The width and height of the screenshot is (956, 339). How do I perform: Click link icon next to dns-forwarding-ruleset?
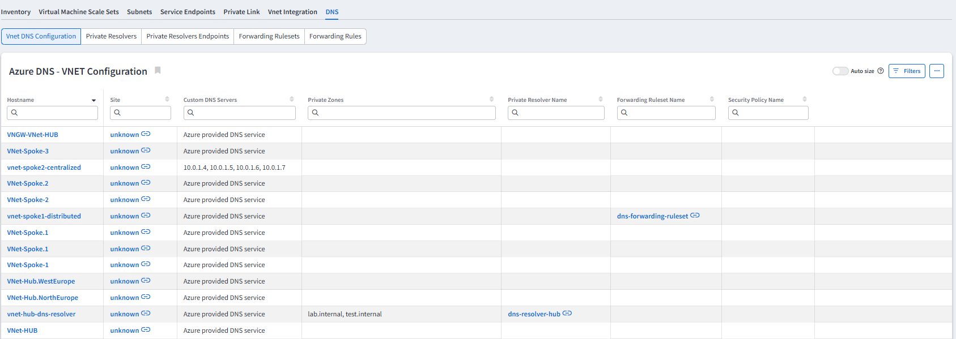(695, 216)
